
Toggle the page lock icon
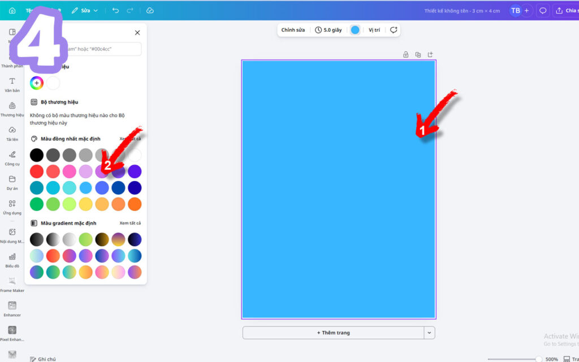[406, 55]
